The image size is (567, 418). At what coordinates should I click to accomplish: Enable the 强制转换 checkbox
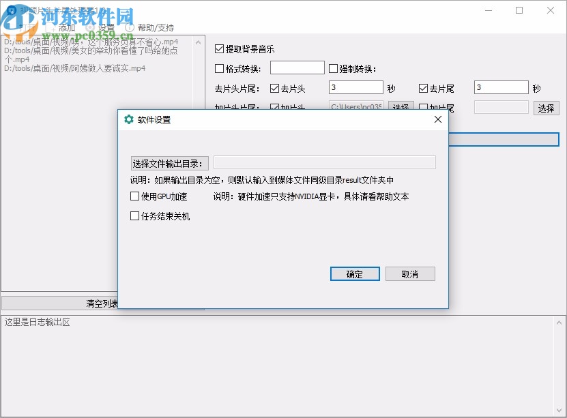pos(332,67)
